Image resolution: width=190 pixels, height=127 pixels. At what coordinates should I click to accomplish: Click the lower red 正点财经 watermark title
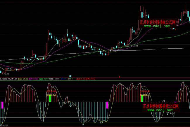coord(161,106)
